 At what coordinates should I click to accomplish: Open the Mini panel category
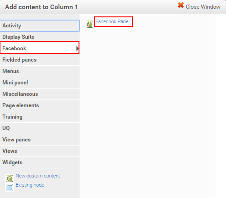click(40, 83)
